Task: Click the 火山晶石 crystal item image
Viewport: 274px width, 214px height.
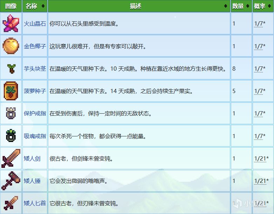Action: point(11,23)
